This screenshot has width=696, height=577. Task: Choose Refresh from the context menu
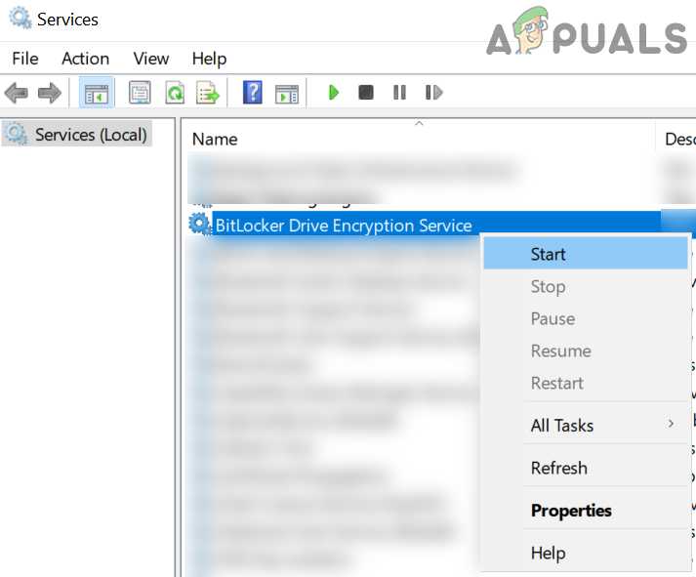click(586, 468)
